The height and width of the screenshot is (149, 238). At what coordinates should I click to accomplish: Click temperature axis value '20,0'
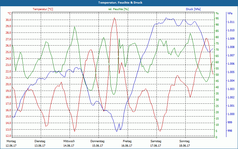(8, 84)
